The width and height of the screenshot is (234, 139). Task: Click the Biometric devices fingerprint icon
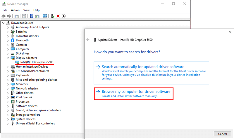coord(13,36)
